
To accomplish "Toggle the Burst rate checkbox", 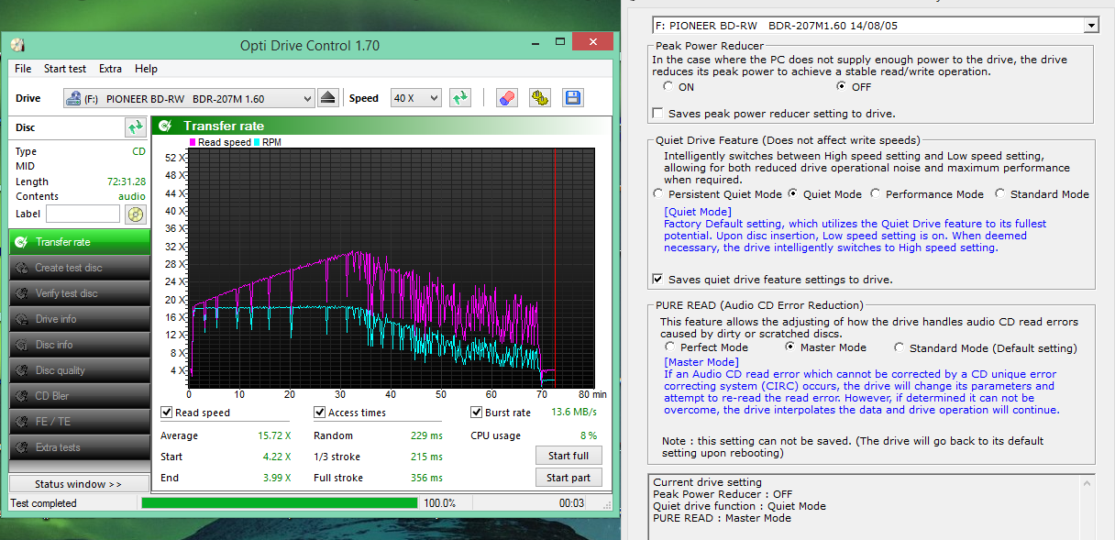I will [477, 413].
